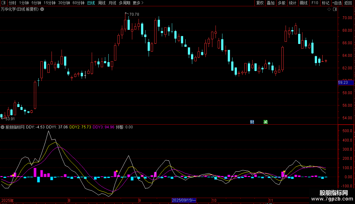
Task: Open the 万华化学 chart title dropdown arrow
Action: coord(42,9)
